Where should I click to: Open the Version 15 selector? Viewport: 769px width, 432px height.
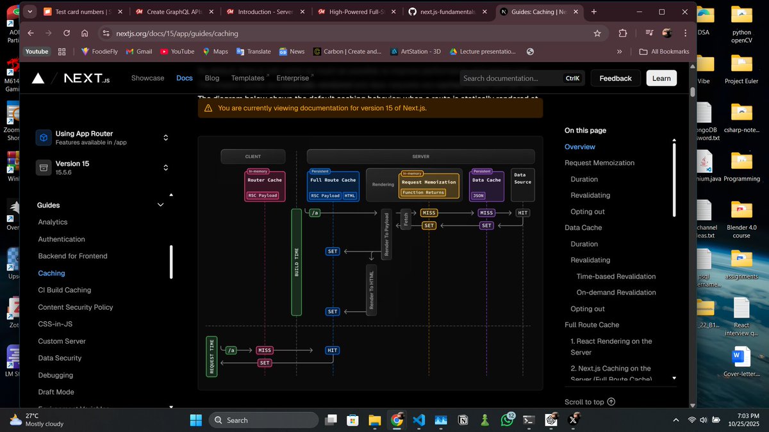pos(103,168)
